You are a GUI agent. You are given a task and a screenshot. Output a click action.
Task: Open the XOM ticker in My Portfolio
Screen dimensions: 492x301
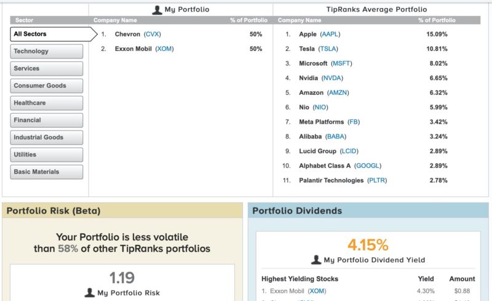pyautogui.click(x=164, y=49)
